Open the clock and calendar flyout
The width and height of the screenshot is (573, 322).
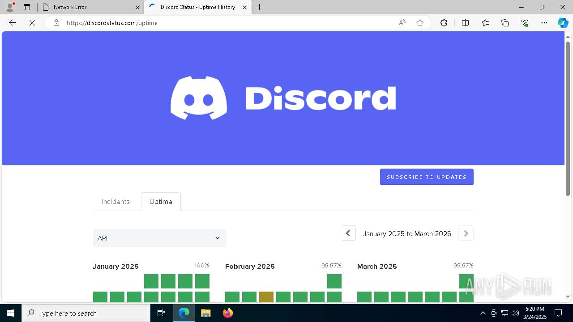535,313
